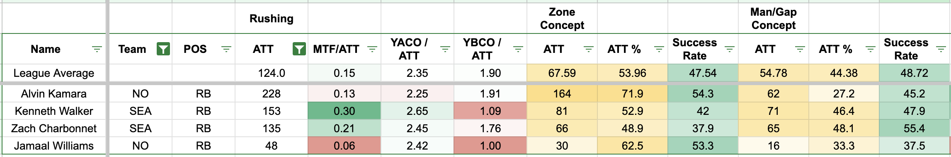This screenshot has width=951, height=157.
Task: Open the Zone Concept ATT filter icon
Action: pyautogui.click(x=588, y=49)
